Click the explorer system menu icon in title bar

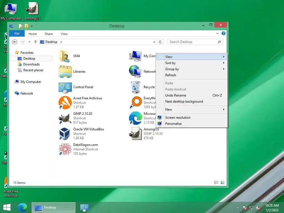11,26
